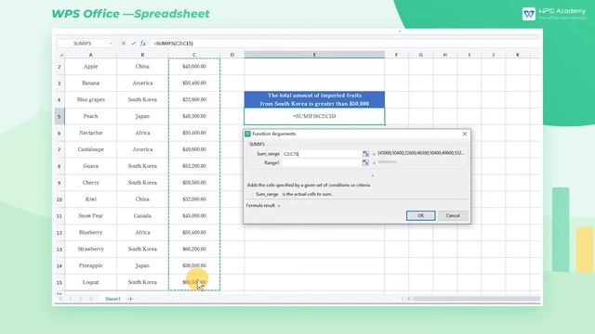
Task: Click $45,000.00 in Apple's row
Action: [194, 66]
